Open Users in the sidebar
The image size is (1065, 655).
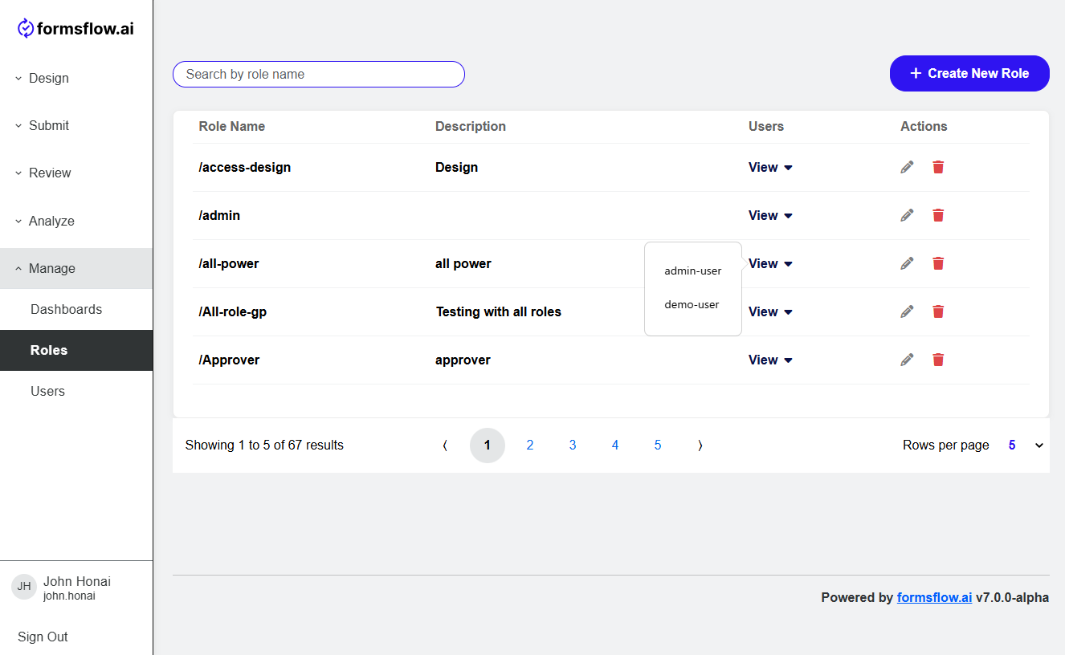tap(76, 391)
